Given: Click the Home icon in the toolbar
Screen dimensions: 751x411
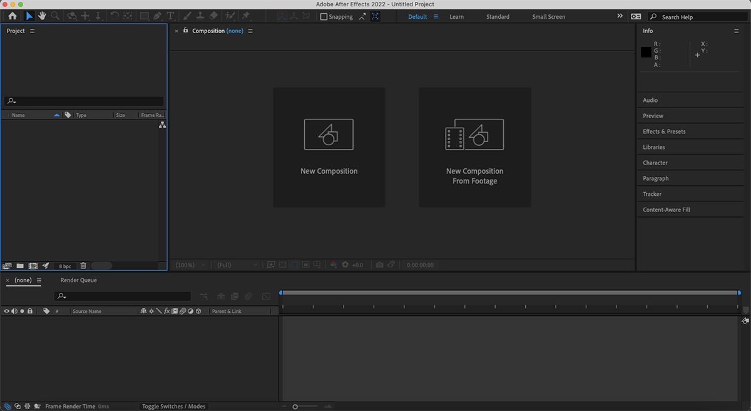Looking at the screenshot, I should pos(13,16).
